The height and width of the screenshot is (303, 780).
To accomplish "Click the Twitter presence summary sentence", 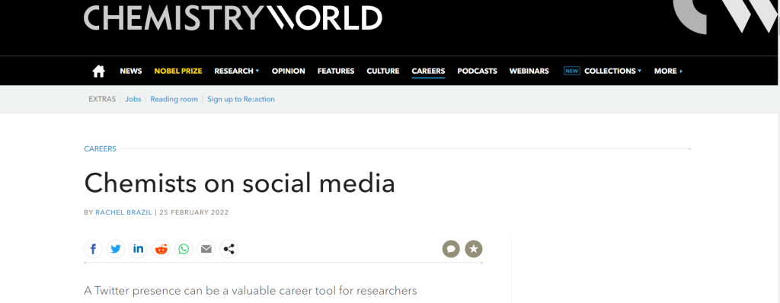I will click(250, 291).
